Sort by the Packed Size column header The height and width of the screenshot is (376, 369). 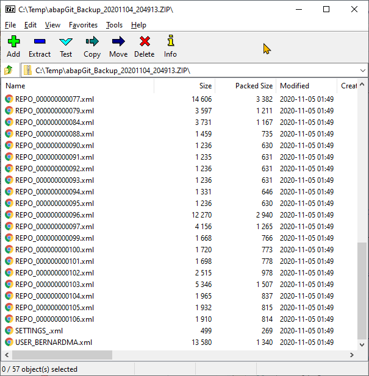245,86
